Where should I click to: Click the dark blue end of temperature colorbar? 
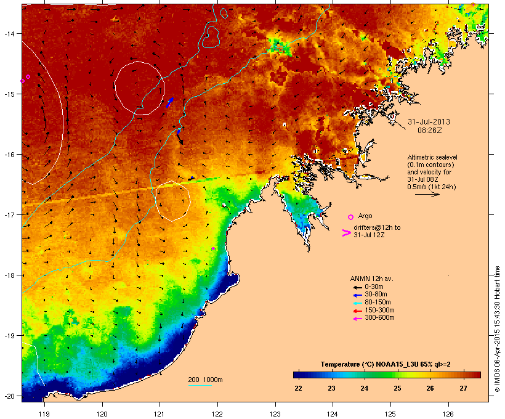[x=298, y=375]
